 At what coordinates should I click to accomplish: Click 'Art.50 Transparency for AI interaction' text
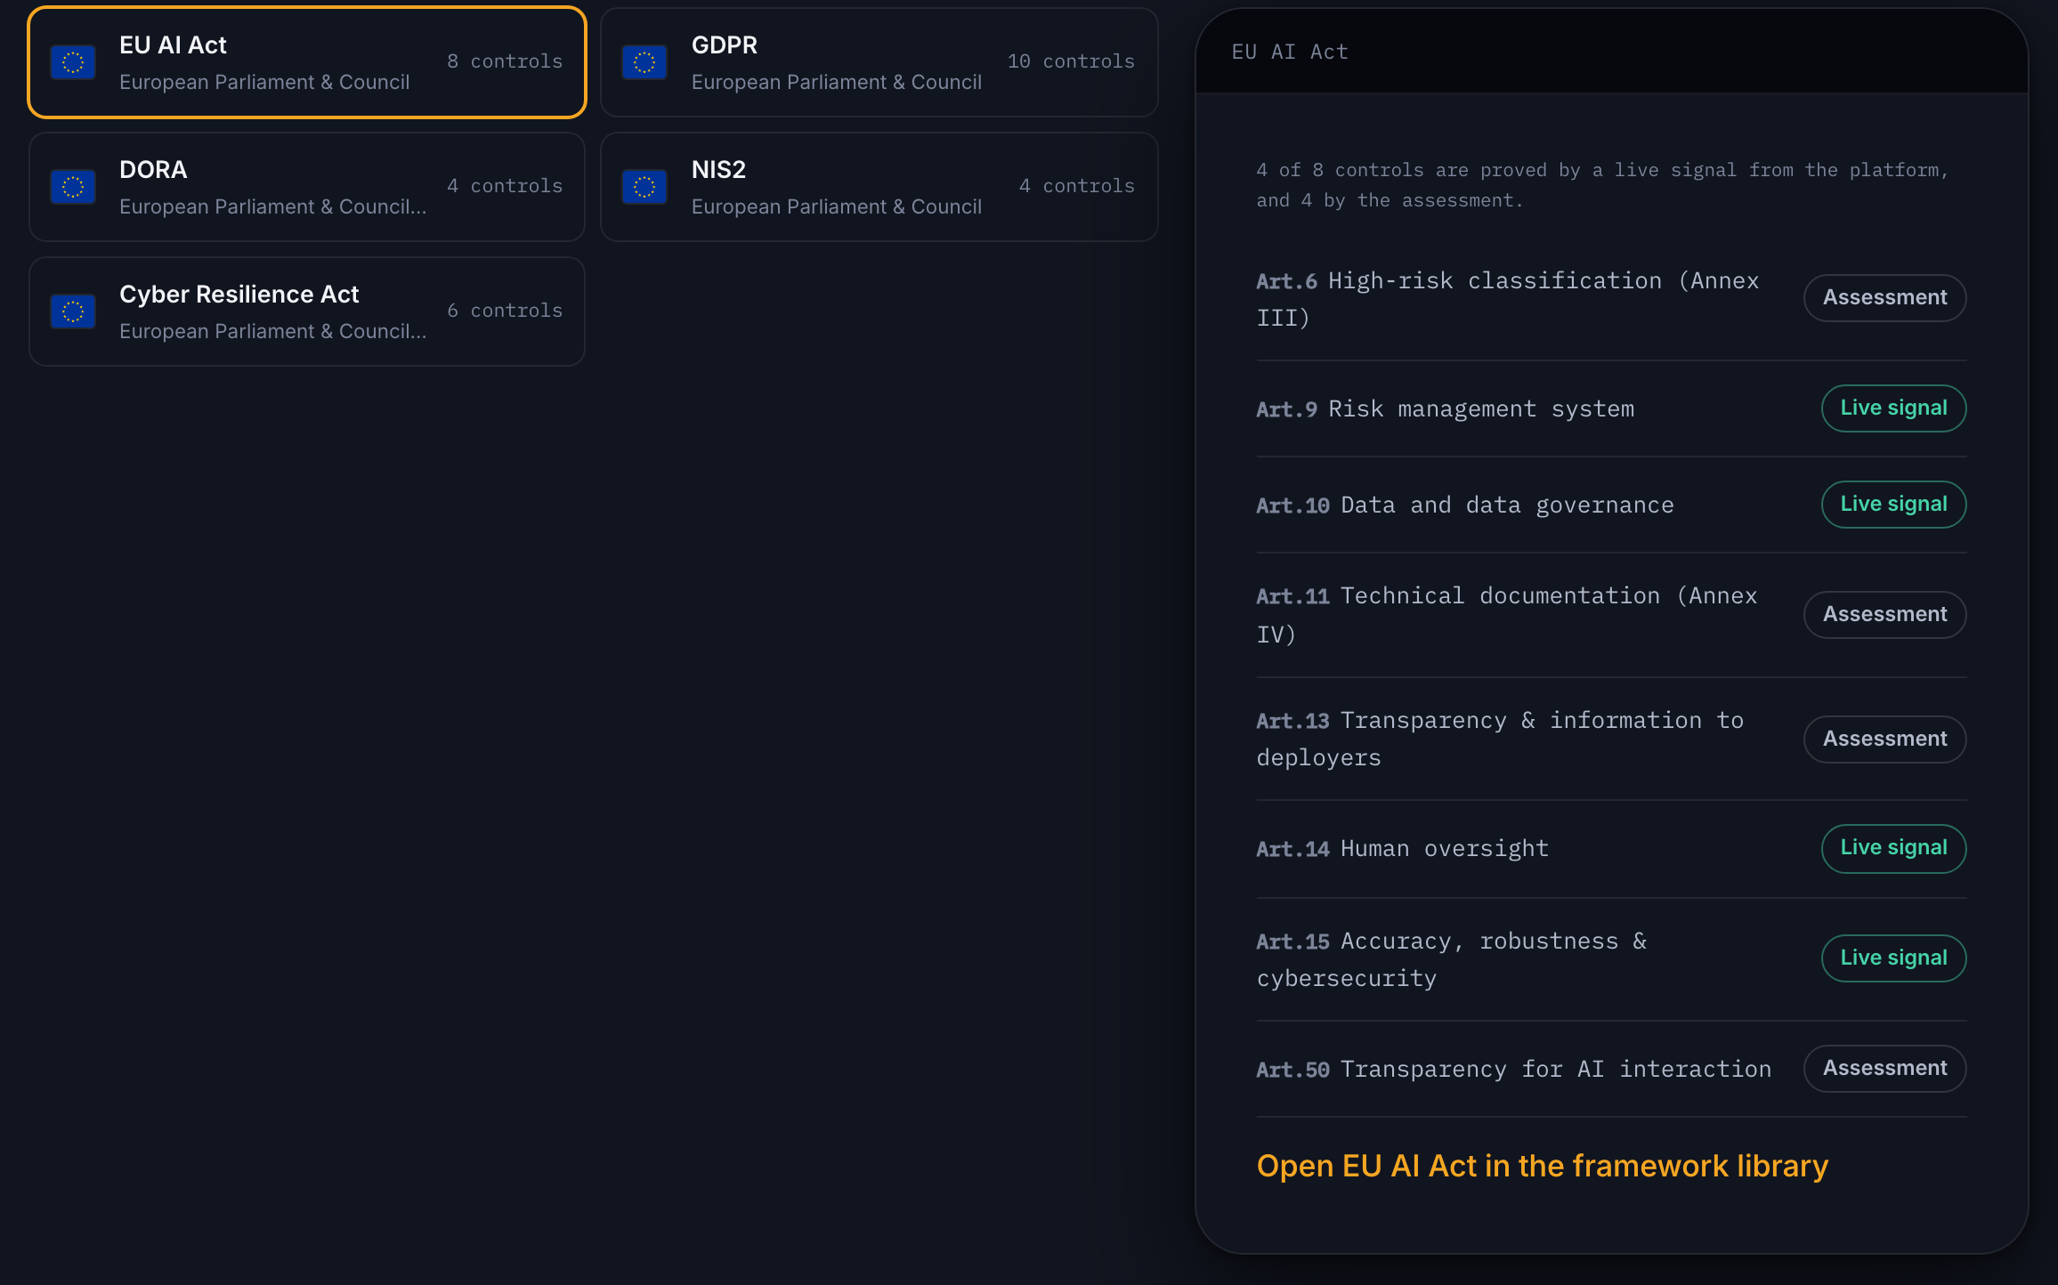click(1513, 1070)
